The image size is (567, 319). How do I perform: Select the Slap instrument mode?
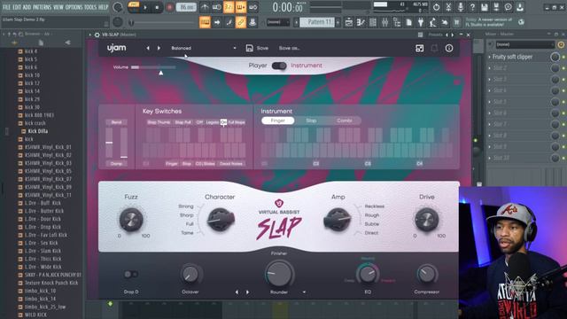tap(311, 121)
